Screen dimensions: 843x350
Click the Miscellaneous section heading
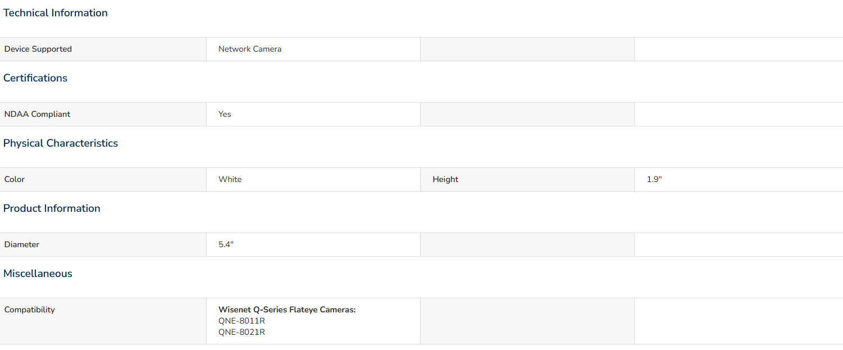click(x=38, y=274)
